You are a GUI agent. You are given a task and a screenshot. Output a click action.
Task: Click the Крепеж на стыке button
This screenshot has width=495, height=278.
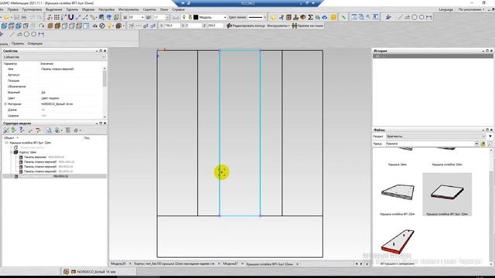coord(308,25)
